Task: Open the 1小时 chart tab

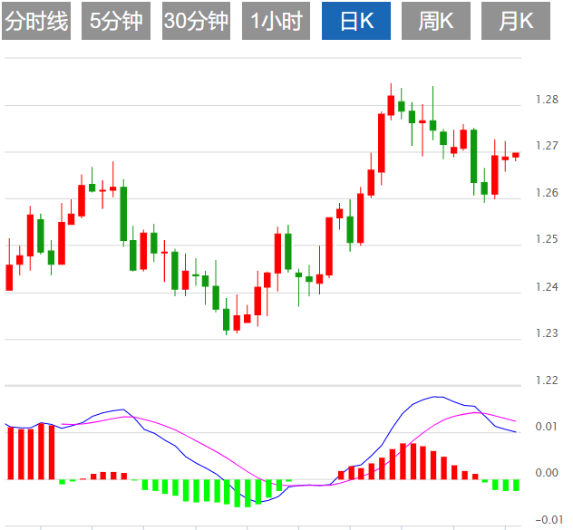Action: tap(276, 21)
